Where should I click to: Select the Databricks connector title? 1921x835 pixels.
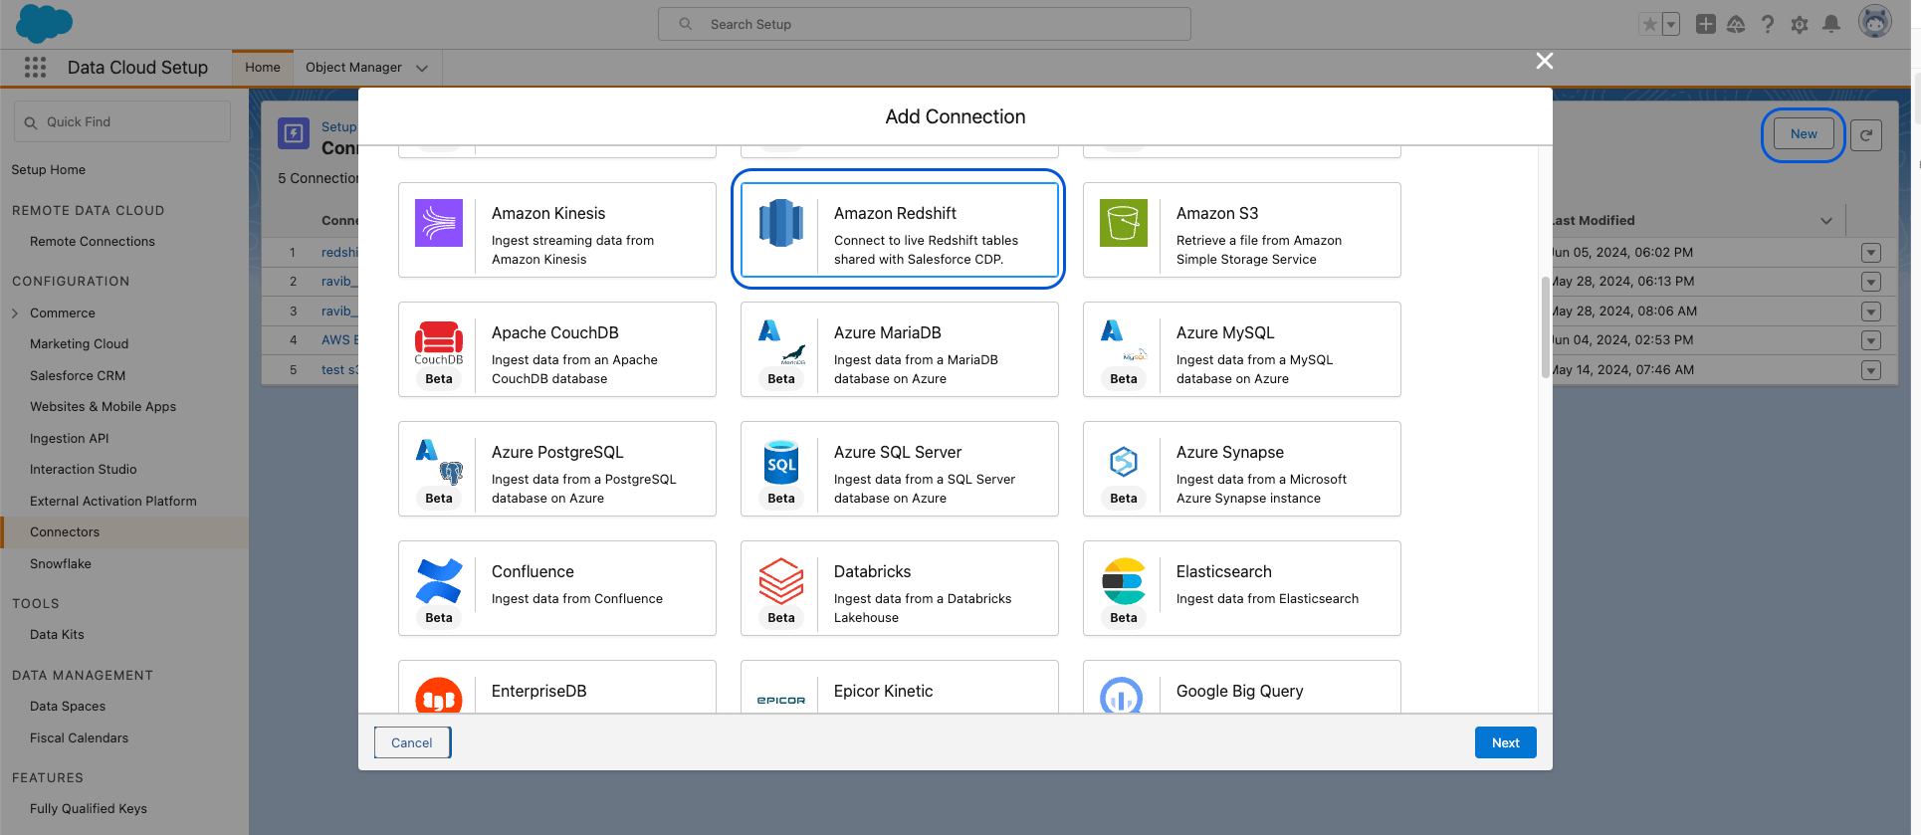pyautogui.click(x=873, y=572)
